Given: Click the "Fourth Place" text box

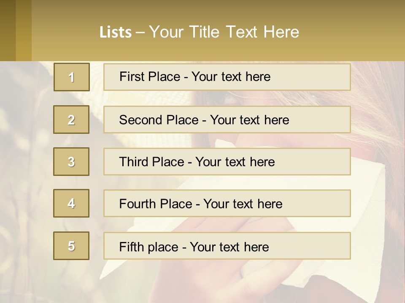Looking at the screenshot, I should 227,203.
